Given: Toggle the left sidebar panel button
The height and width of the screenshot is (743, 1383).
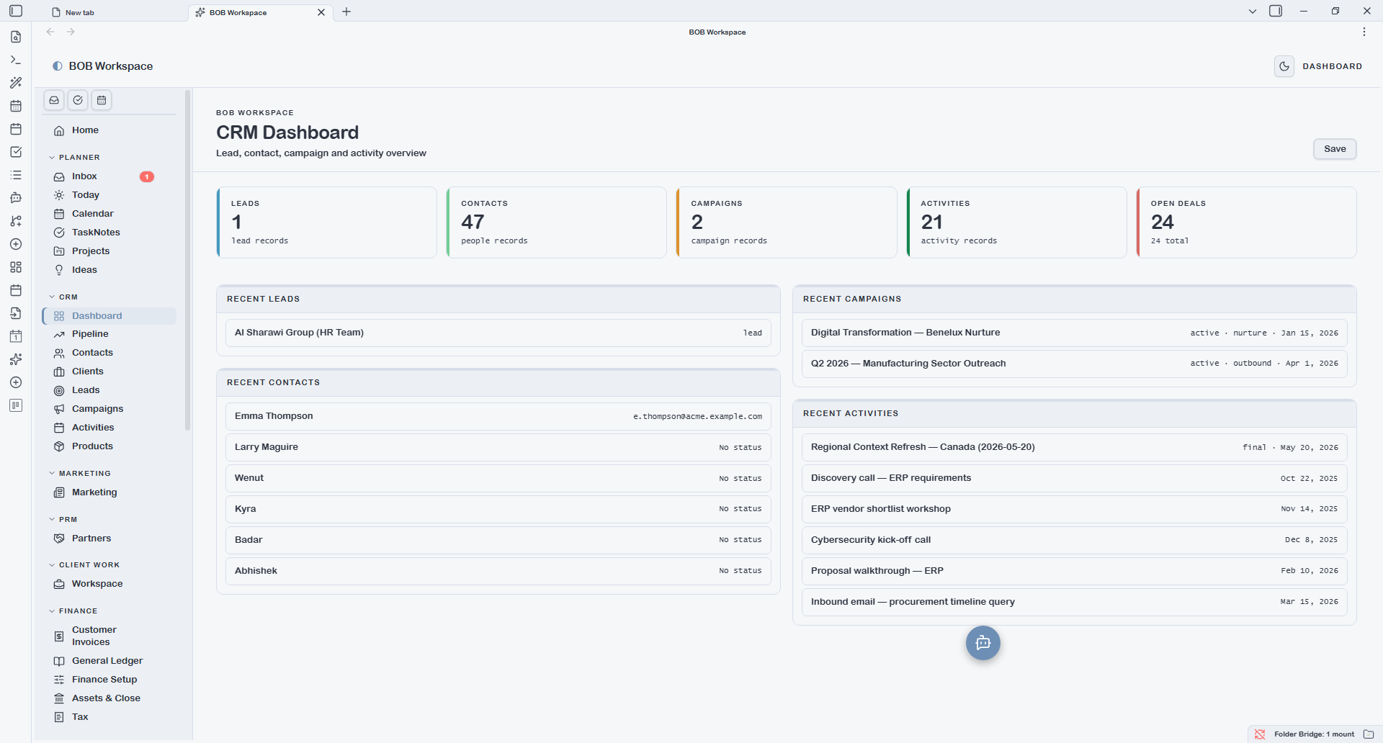Looking at the screenshot, I should [16, 12].
